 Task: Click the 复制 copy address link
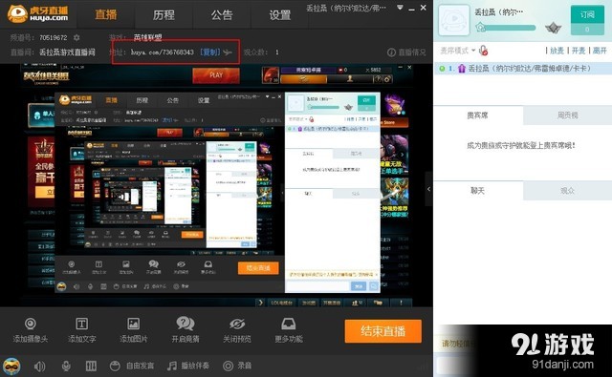pos(210,52)
